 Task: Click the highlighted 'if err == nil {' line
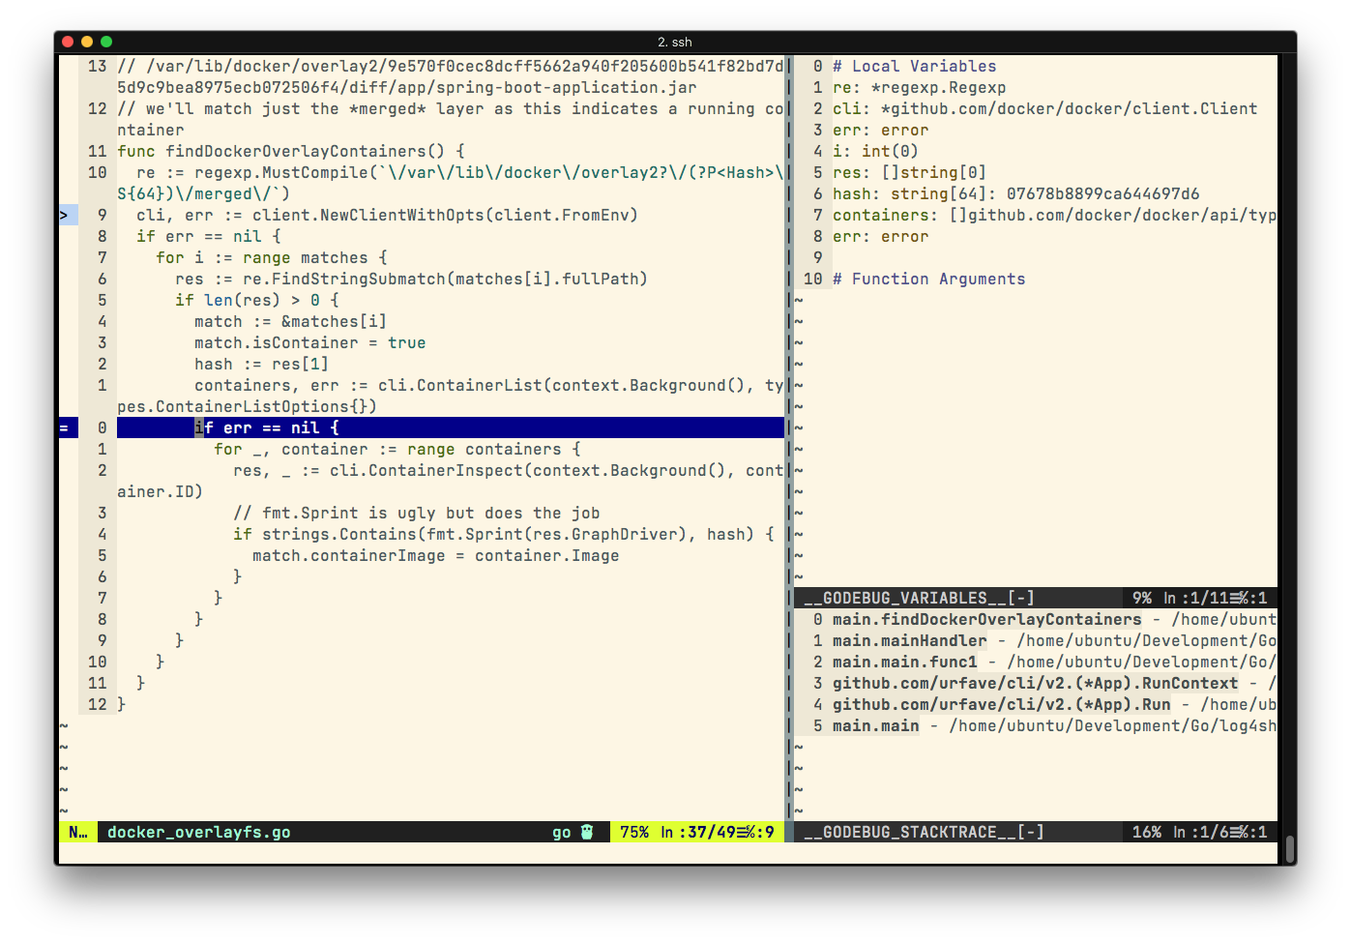pos(451,427)
